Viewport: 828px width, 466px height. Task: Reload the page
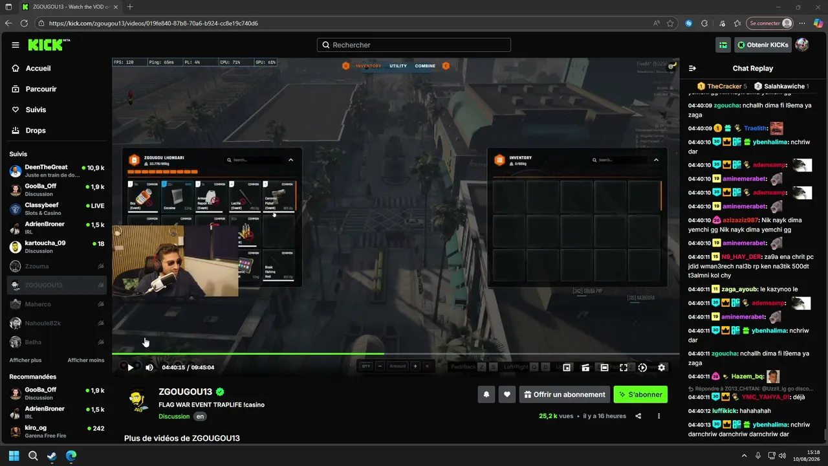tap(25, 23)
